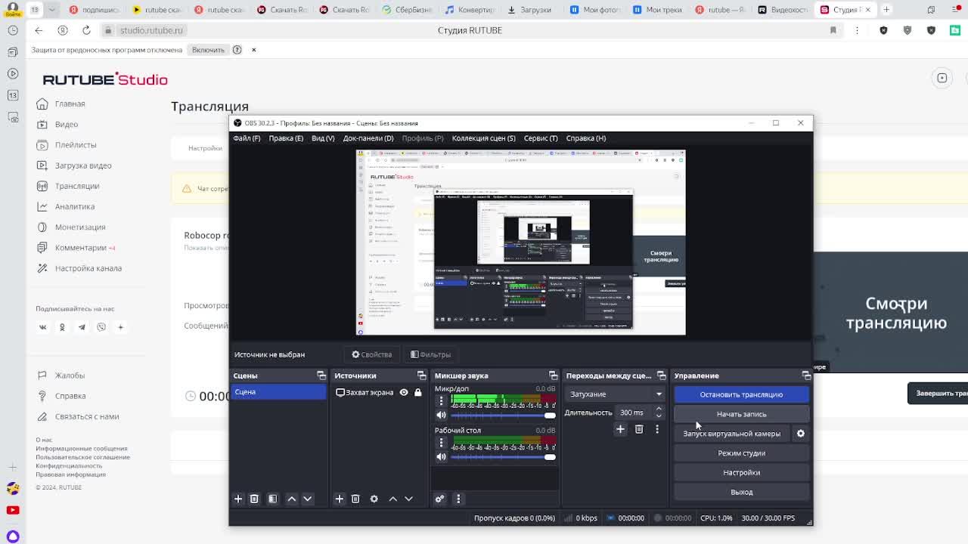Open Сервис menu in OBS

click(541, 138)
